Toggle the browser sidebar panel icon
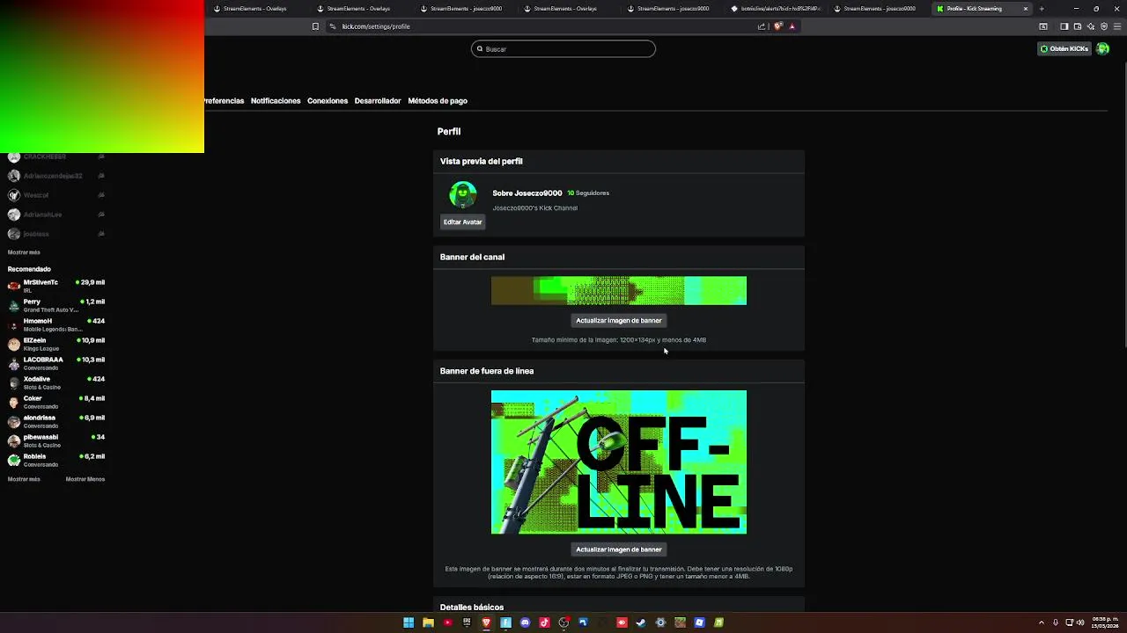 pyautogui.click(x=1064, y=26)
